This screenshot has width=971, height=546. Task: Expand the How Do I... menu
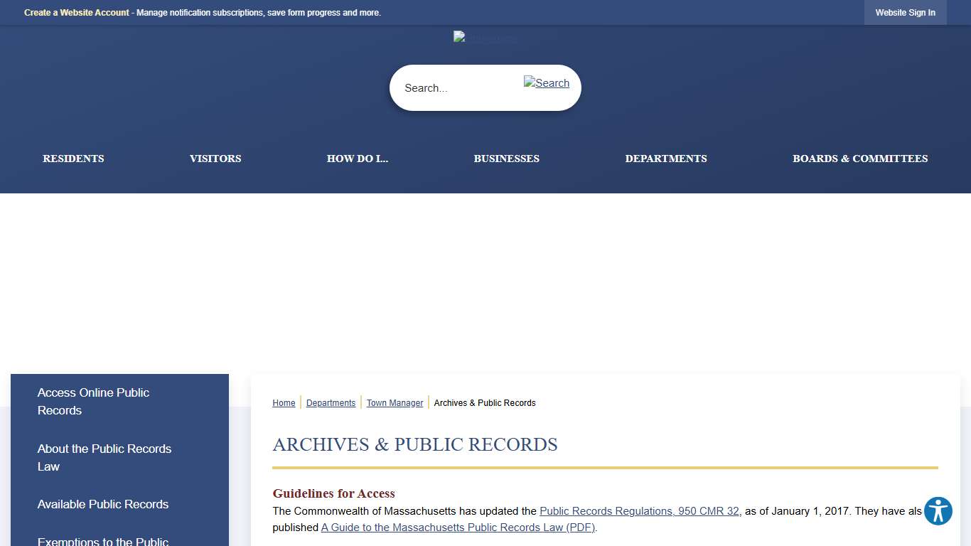(x=358, y=159)
